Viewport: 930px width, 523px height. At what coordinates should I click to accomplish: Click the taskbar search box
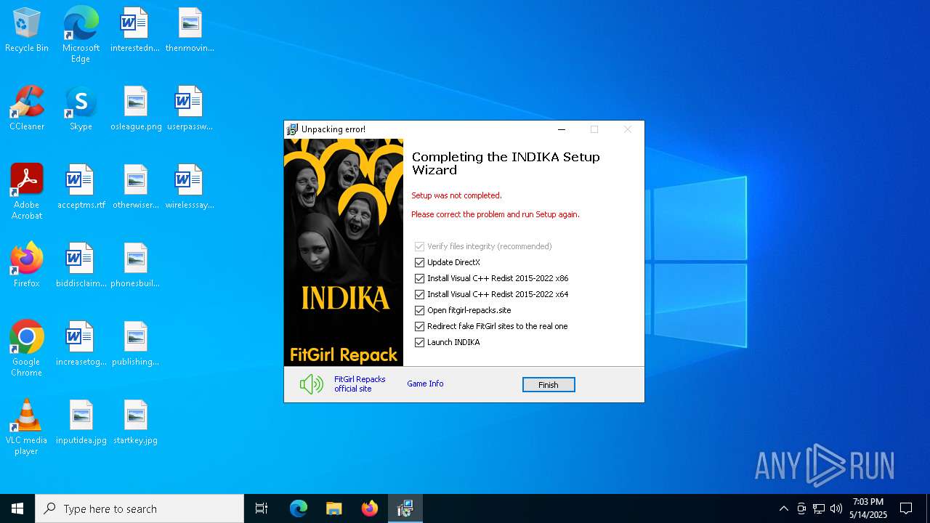139,508
